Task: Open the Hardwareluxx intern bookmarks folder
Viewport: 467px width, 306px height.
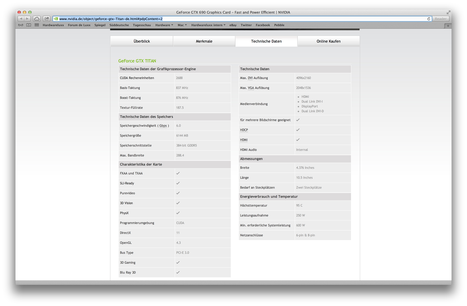Action: click(208, 25)
